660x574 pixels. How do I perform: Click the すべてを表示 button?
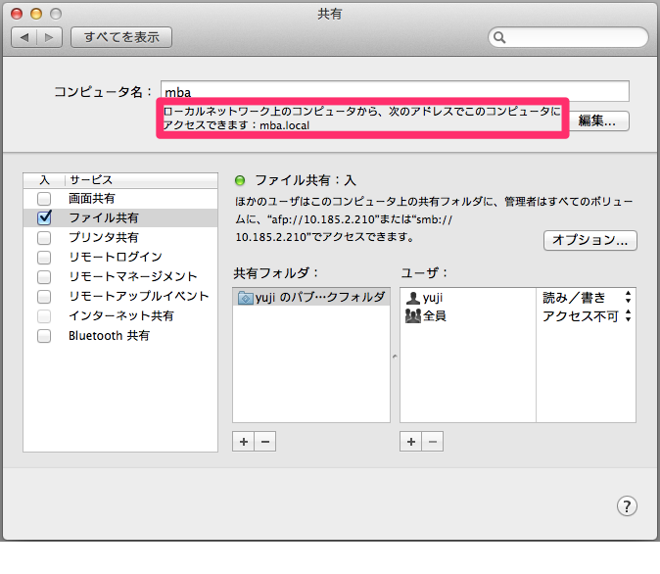click(x=121, y=37)
